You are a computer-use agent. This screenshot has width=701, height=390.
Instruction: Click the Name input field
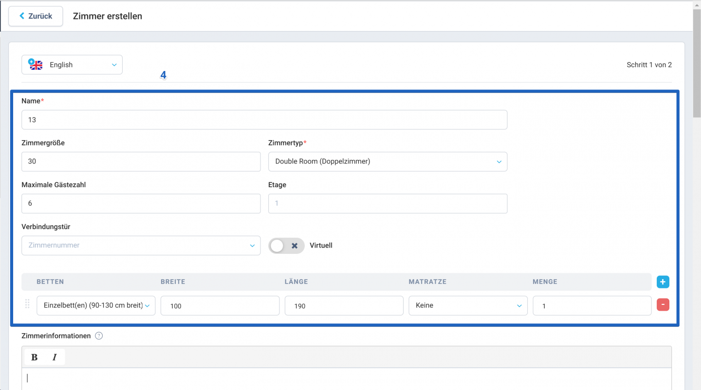264,120
